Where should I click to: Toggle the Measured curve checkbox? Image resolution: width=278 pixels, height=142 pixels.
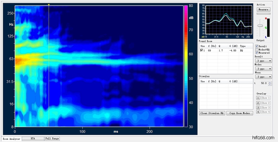tap(257, 53)
